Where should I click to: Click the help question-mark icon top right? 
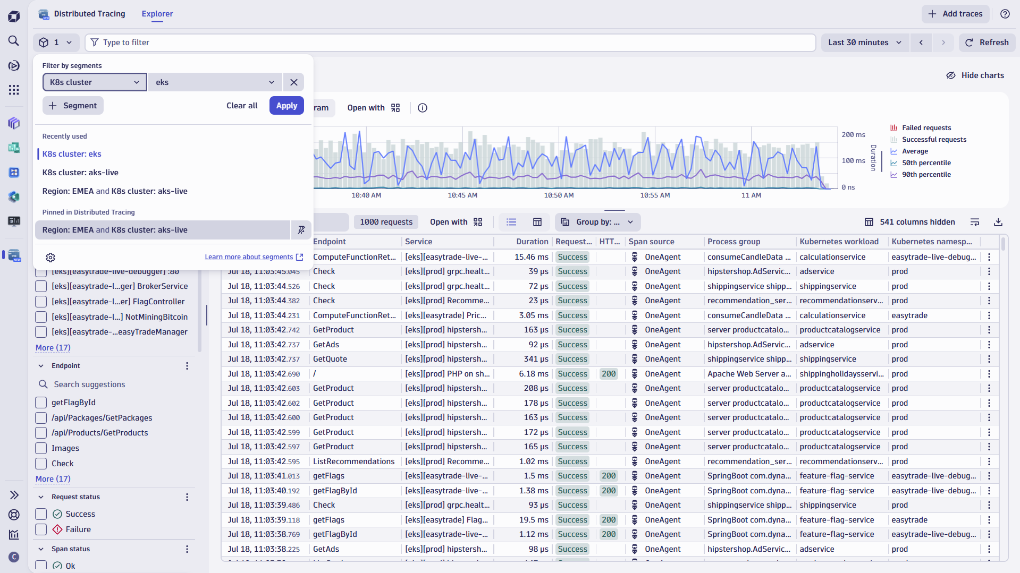click(x=1005, y=14)
